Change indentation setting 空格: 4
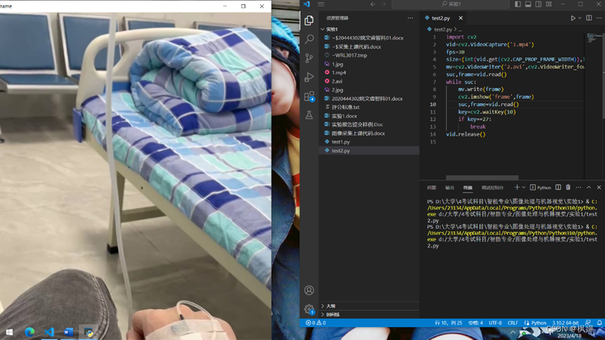The width and height of the screenshot is (605, 340). pos(475,323)
